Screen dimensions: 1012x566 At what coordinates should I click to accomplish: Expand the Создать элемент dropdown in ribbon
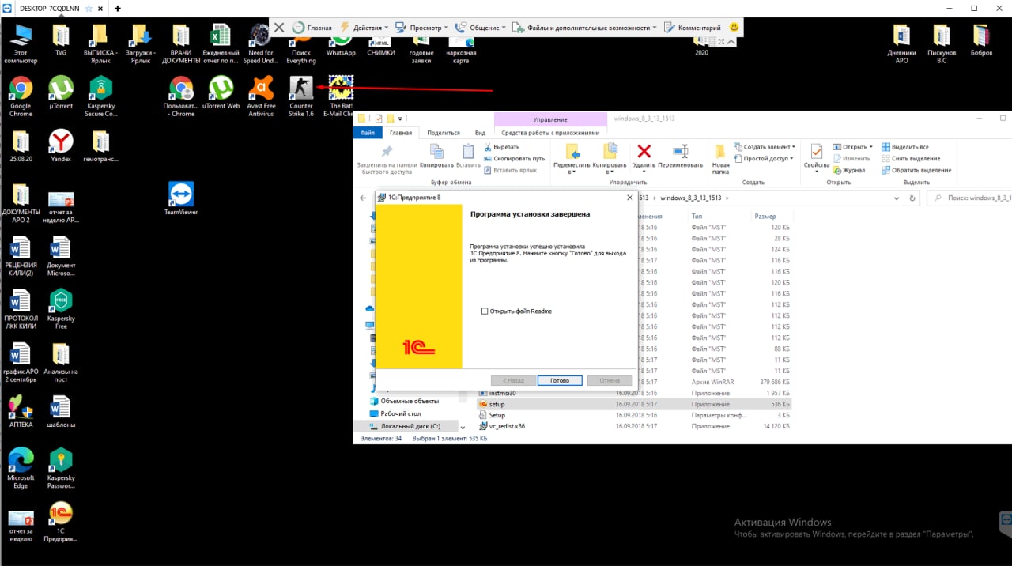point(766,147)
